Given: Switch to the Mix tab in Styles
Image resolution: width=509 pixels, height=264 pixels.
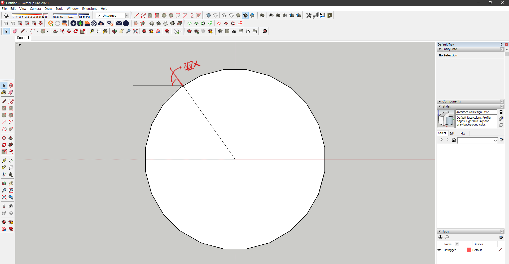Looking at the screenshot, I should 463,133.
